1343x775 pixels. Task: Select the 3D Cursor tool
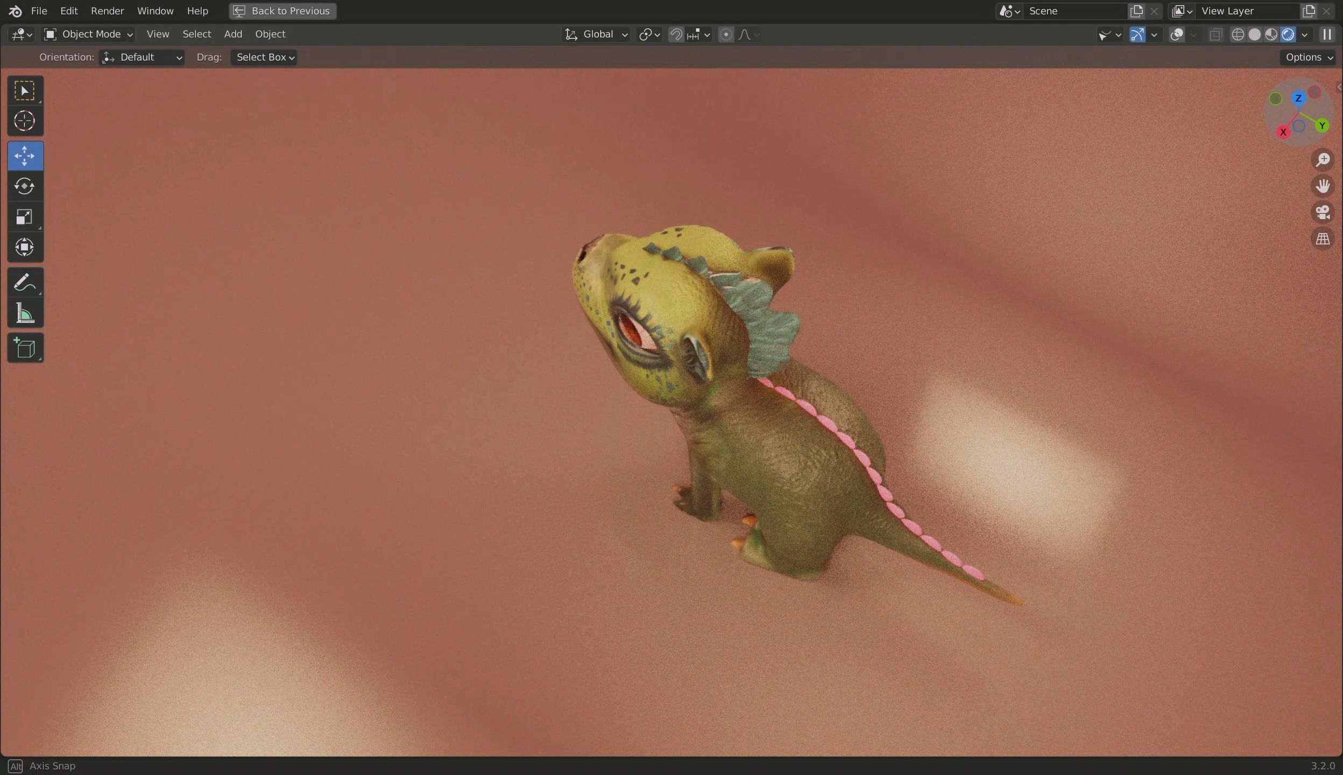(x=25, y=121)
